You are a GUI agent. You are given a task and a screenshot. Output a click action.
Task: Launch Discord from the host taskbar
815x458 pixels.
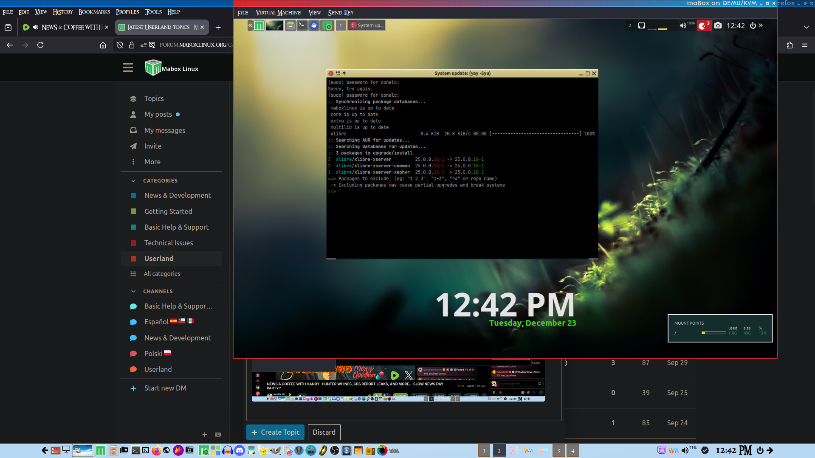pos(240,450)
